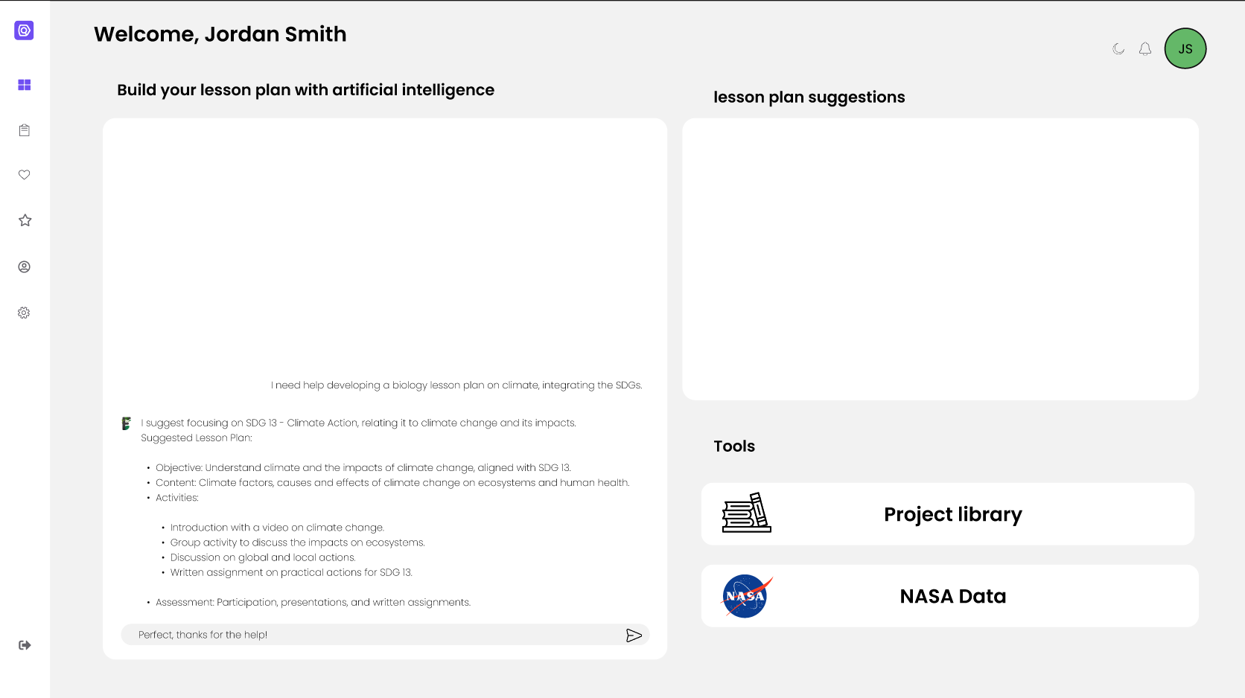Click the JS user avatar

[x=1185, y=48]
